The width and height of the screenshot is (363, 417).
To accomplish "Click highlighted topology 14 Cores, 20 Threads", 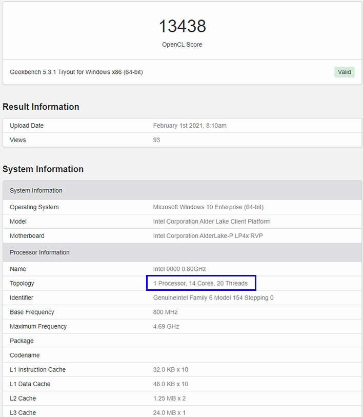I will pyautogui.click(x=200, y=283).
